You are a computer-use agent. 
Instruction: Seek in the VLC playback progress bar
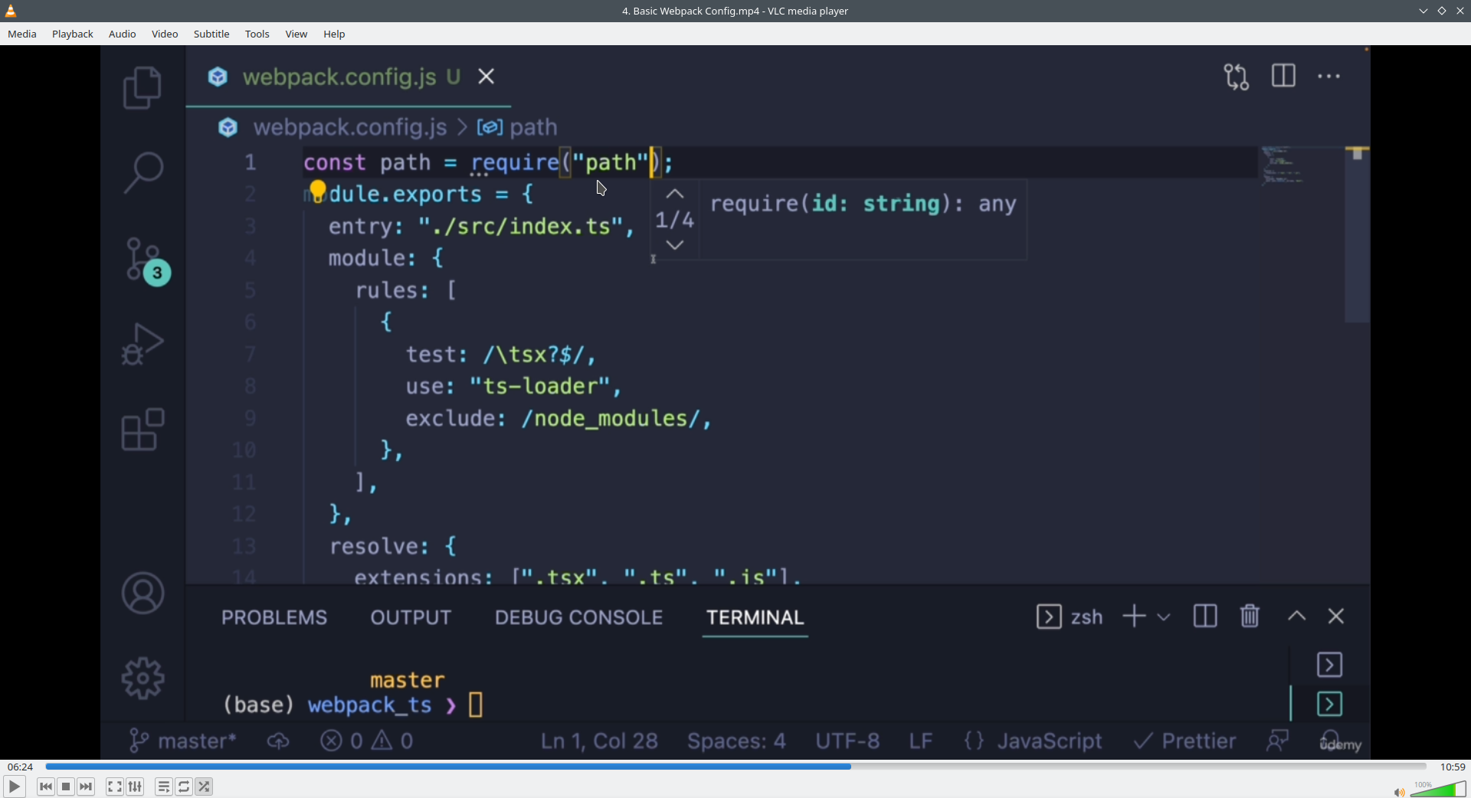(x=735, y=767)
